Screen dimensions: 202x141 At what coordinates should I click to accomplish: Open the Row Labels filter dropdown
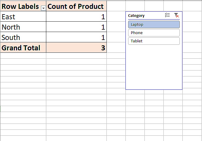43,8
